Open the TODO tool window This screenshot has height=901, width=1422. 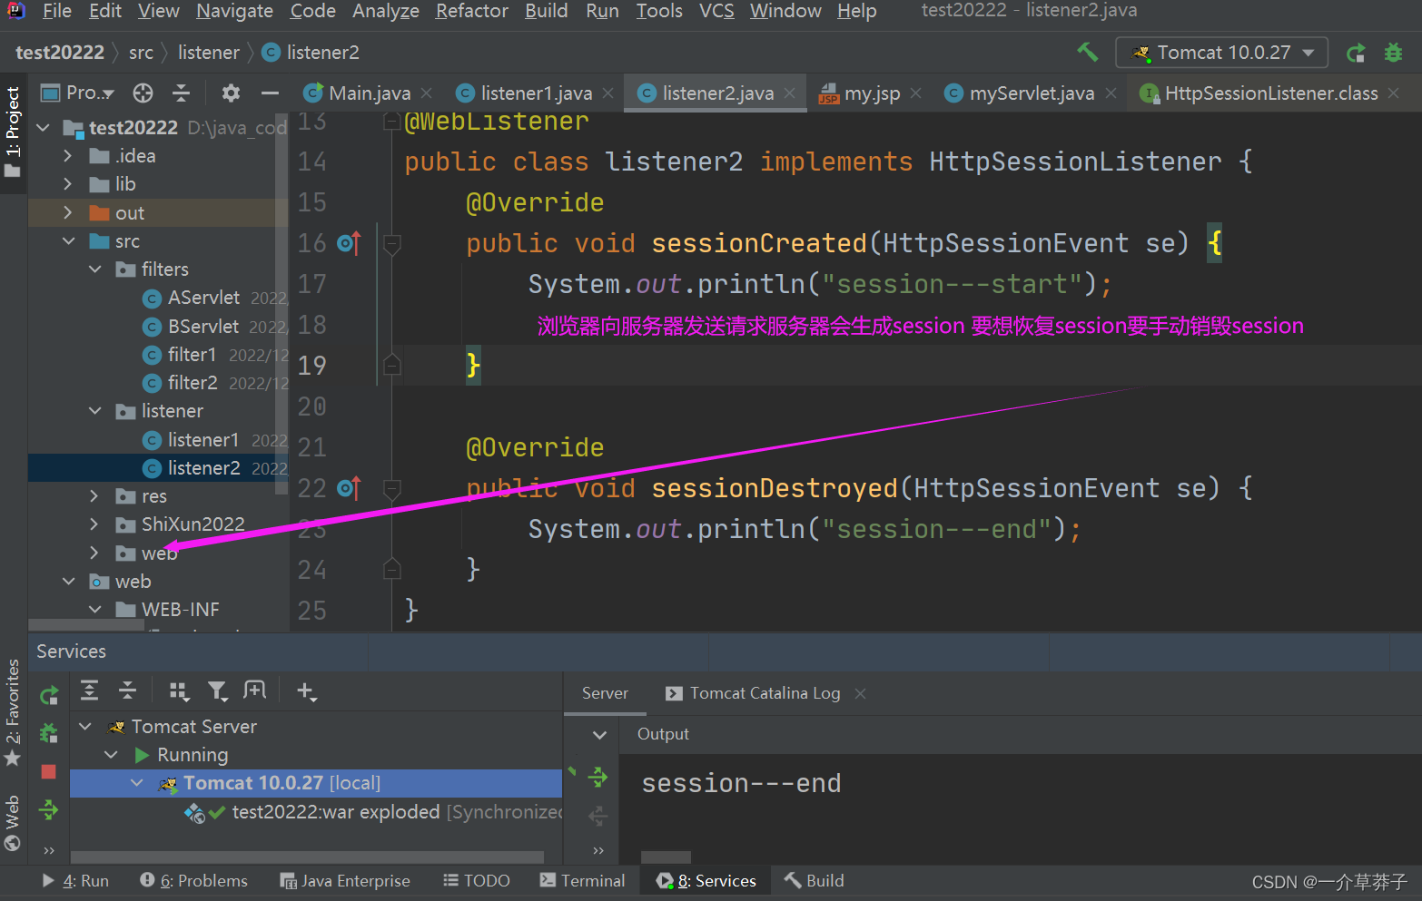(477, 881)
